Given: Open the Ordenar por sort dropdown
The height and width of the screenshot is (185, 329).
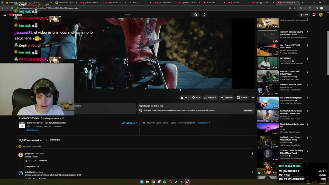Looking at the screenshot, I should coord(53,140).
